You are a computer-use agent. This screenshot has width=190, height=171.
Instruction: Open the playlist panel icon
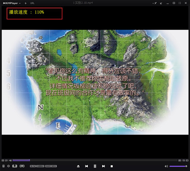pos(3,166)
